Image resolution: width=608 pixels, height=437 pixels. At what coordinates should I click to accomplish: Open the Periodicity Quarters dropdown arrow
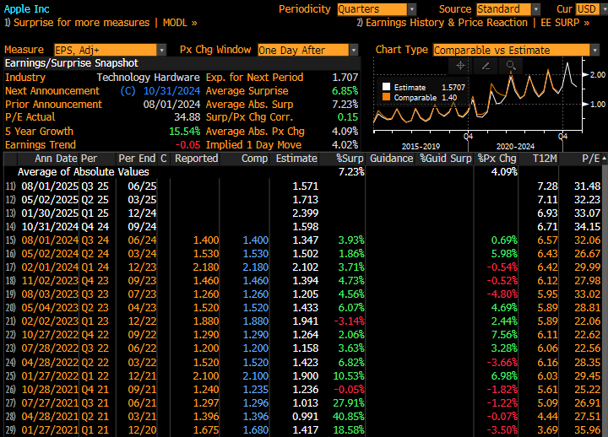412,9
